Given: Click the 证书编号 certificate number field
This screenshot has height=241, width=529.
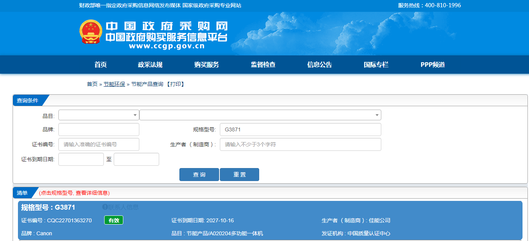Looking at the screenshot, I should (x=98, y=144).
